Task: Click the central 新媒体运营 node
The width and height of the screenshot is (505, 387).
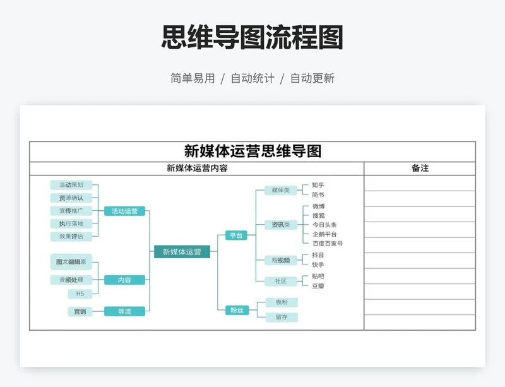Action: click(x=182, y=252)
